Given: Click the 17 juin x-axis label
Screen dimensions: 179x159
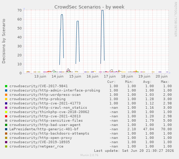Looking at the screenshot, I should coord(110,76).
